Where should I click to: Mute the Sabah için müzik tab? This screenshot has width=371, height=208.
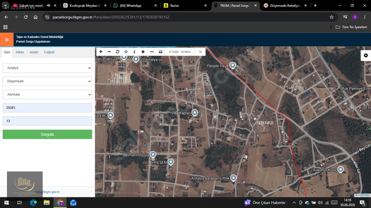49,6
